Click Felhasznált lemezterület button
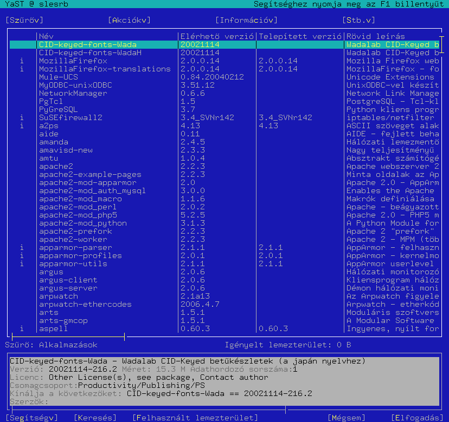This screenshot has height=422, width=449. tap(195, 418)
